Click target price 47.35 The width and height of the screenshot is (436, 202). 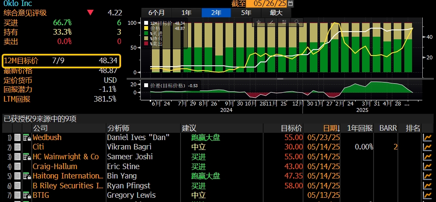[x=294, y=176]
